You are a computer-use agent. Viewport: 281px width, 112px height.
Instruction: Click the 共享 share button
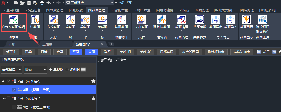[126, 3]
